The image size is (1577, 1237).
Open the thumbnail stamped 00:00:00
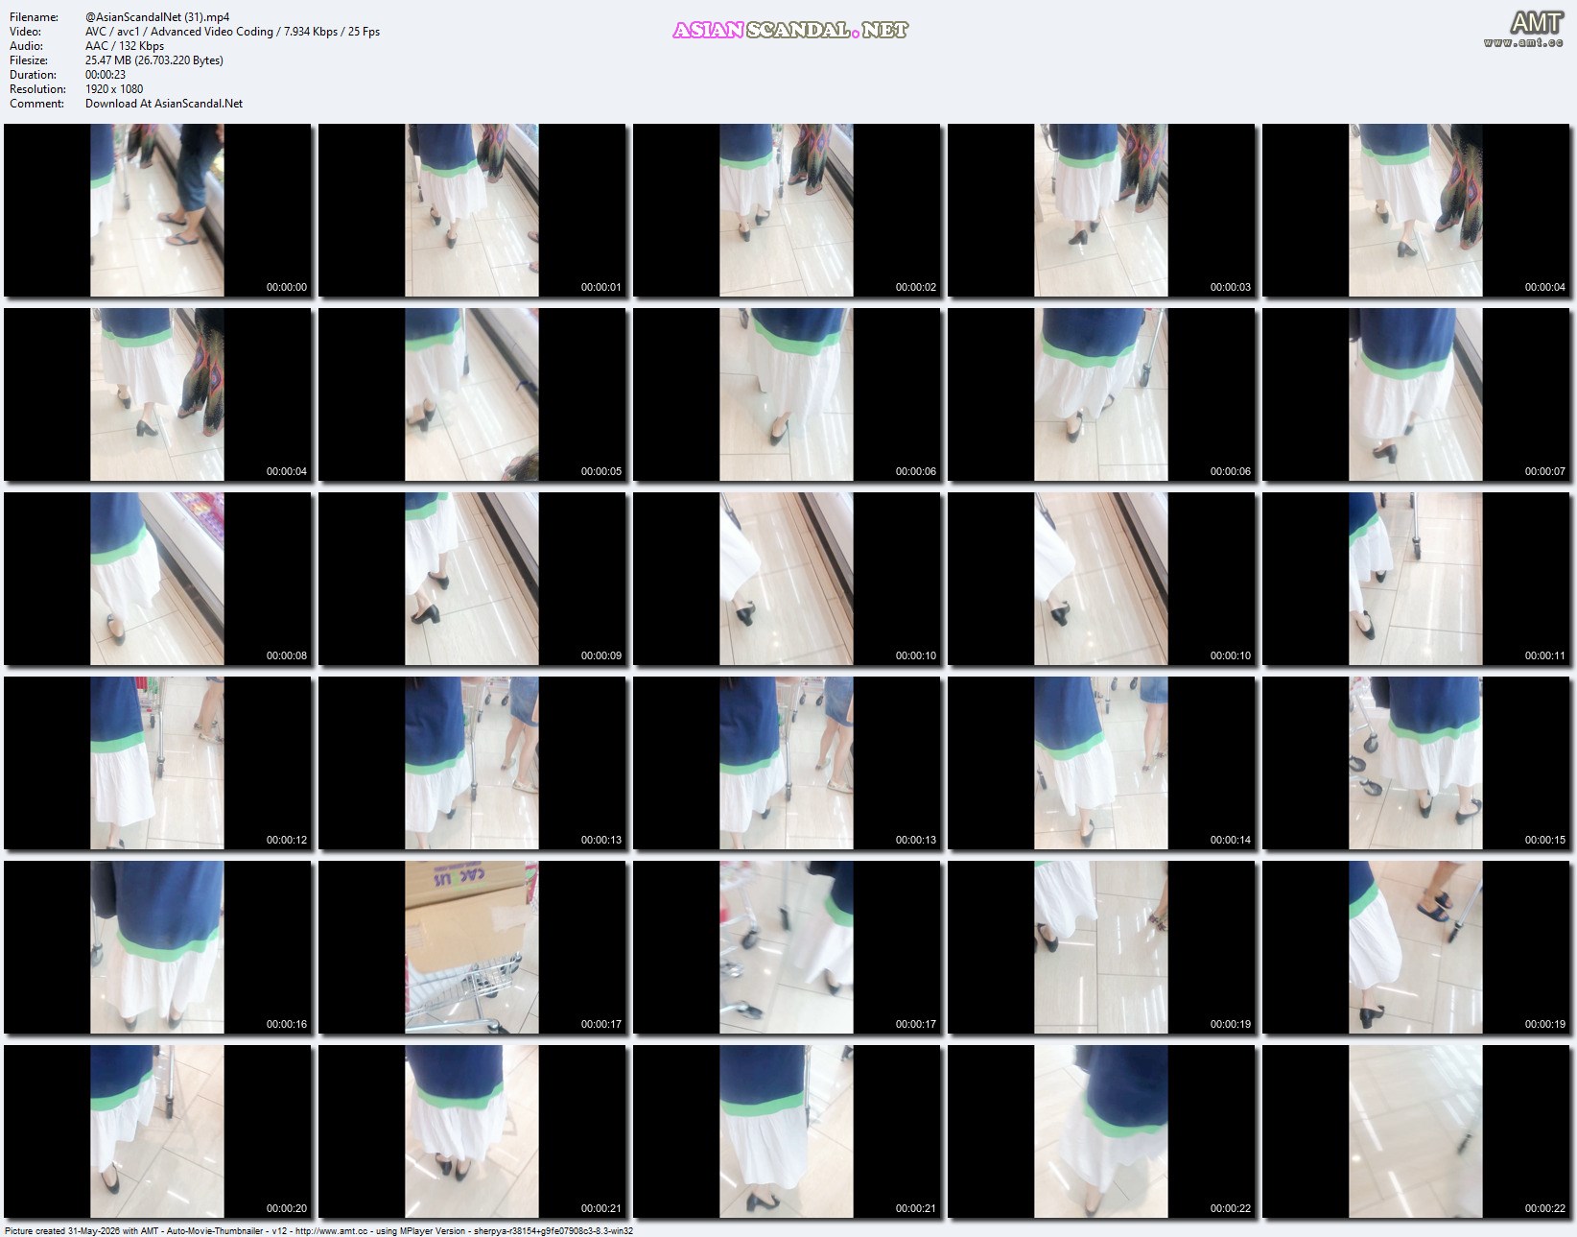[x=157, y=210]
